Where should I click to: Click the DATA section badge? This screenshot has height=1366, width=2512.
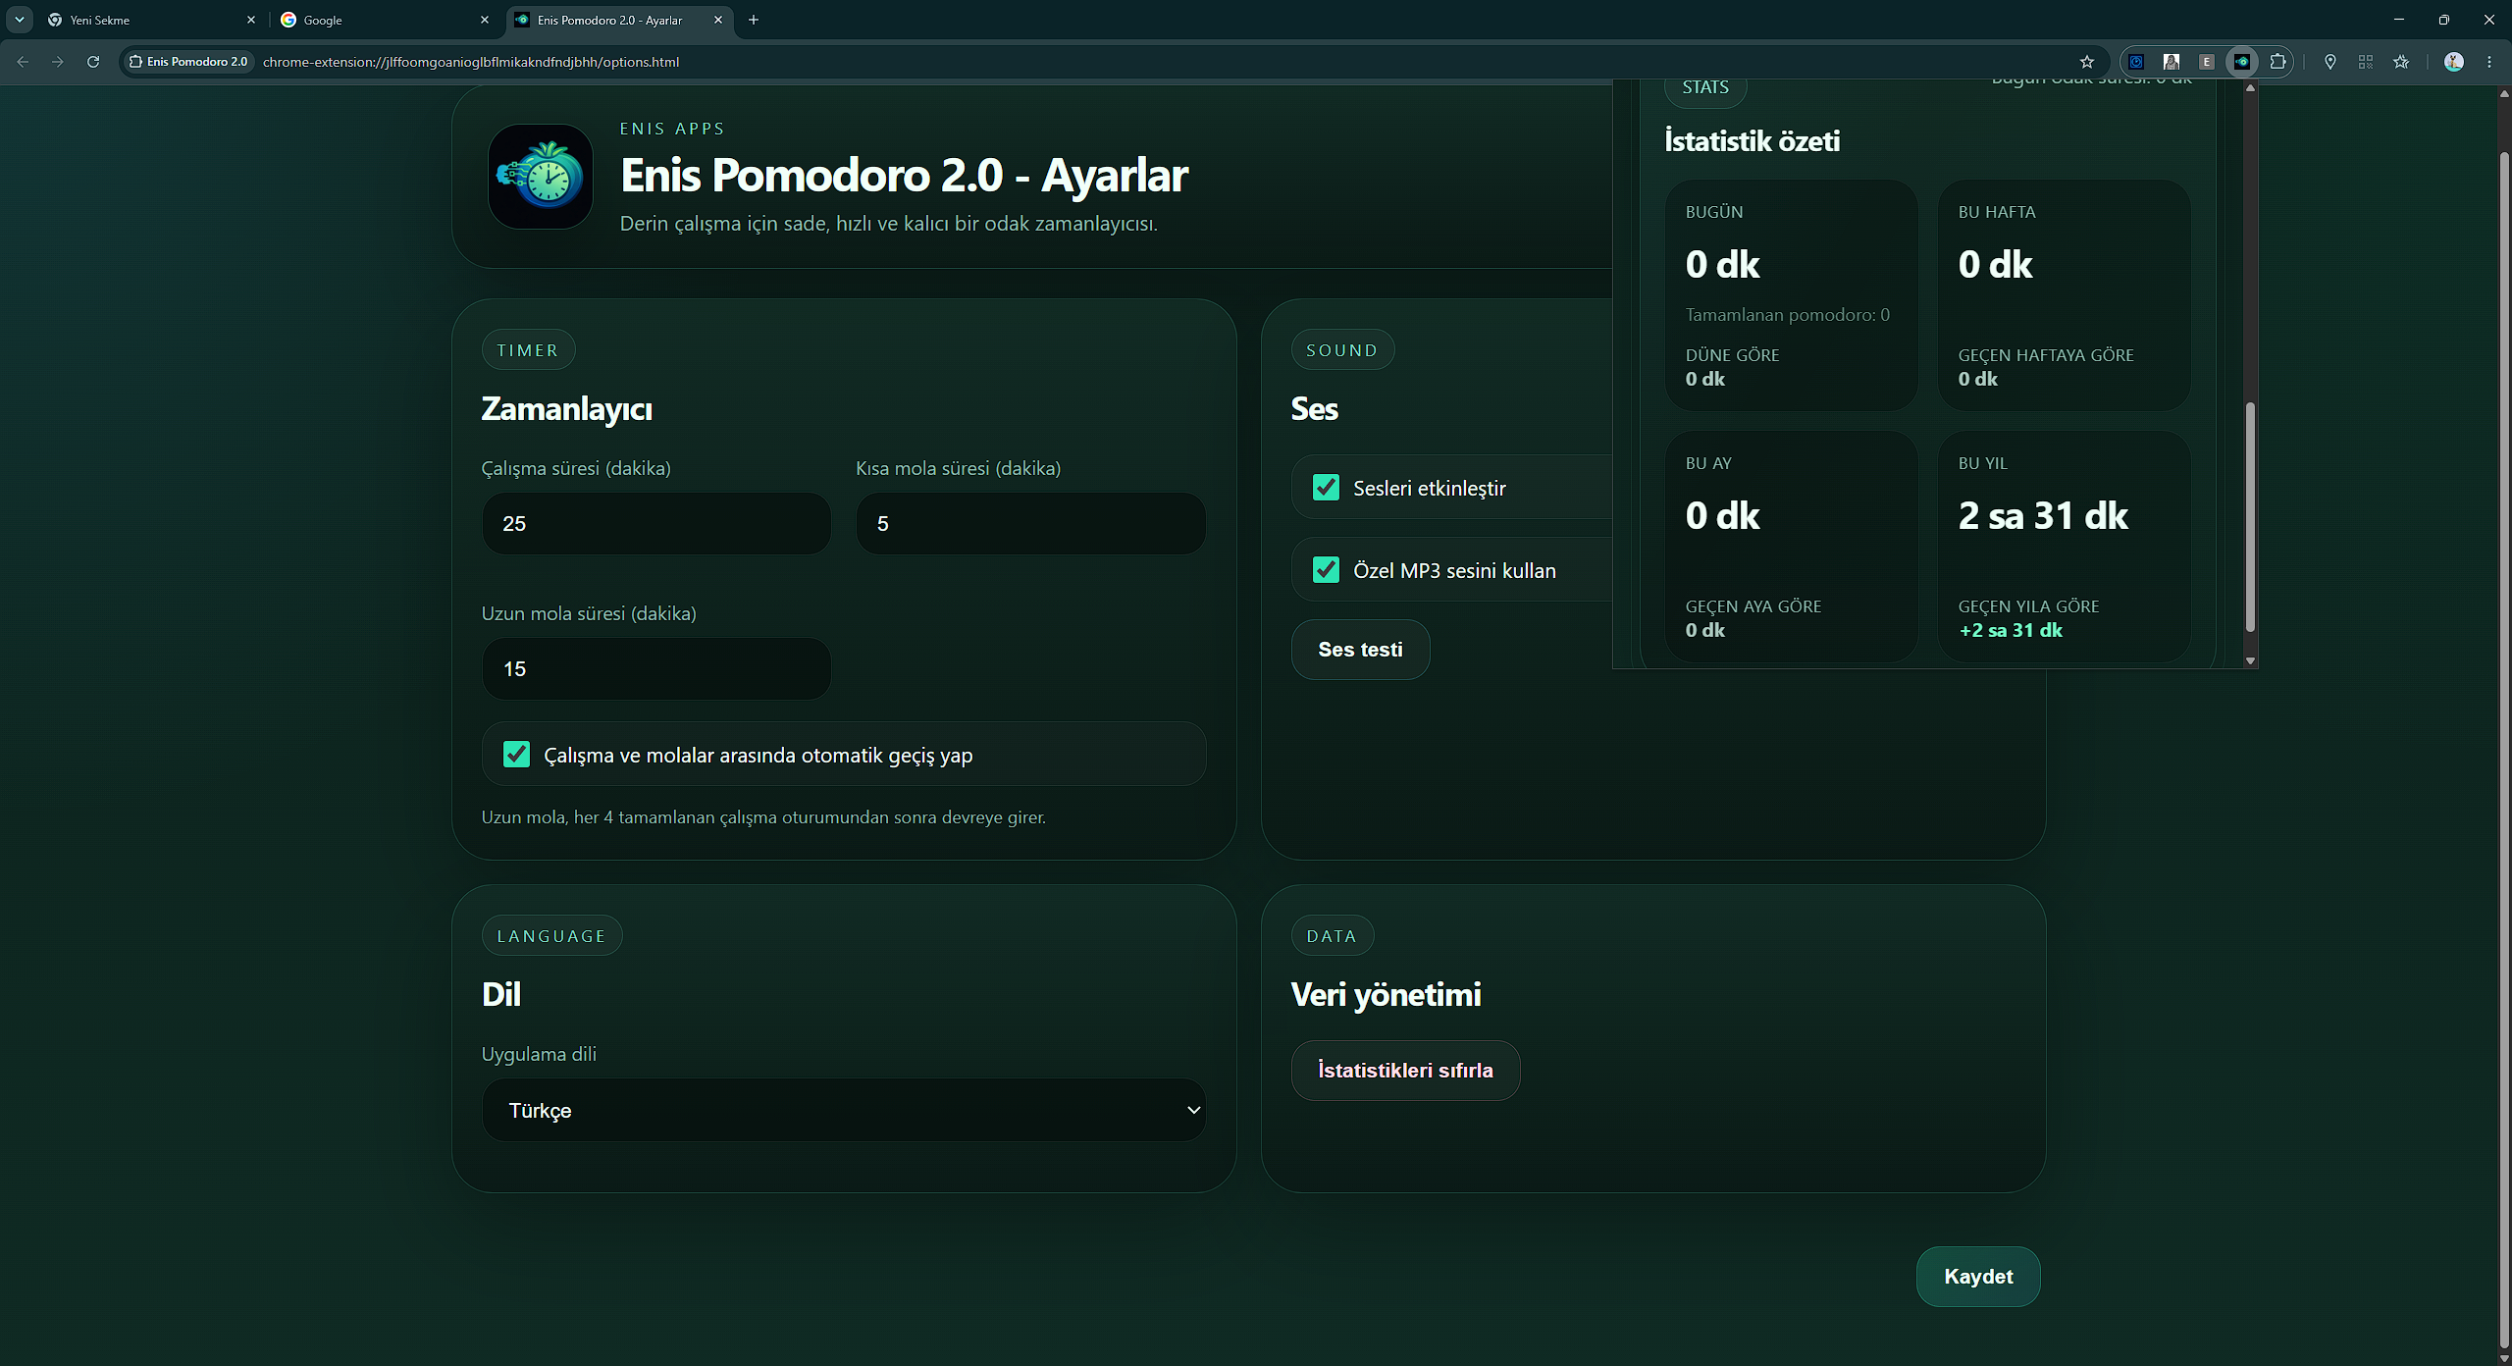pyautogui.click(x=1332, y=936)
